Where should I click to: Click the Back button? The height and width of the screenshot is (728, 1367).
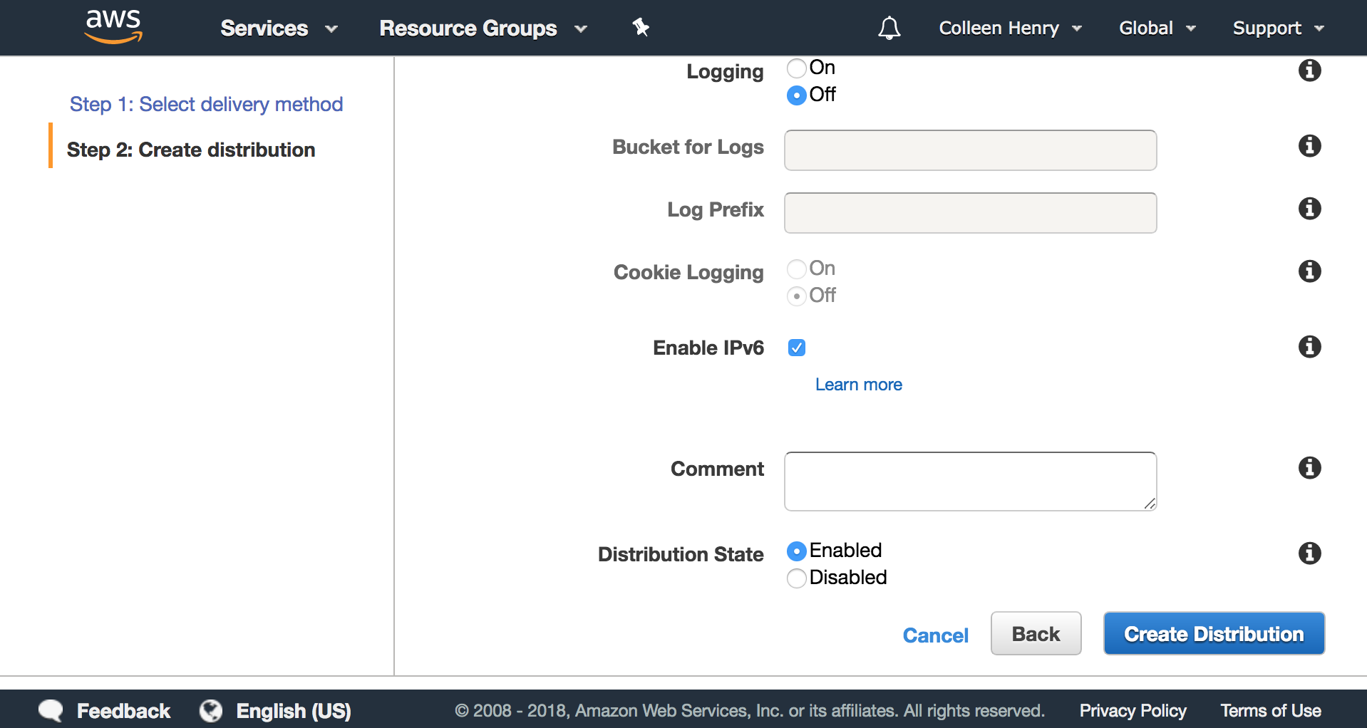tap(1036, 633)
